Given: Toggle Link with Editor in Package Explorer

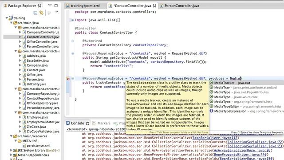Looking at the screenshot, I should click(x=41, y=13).
